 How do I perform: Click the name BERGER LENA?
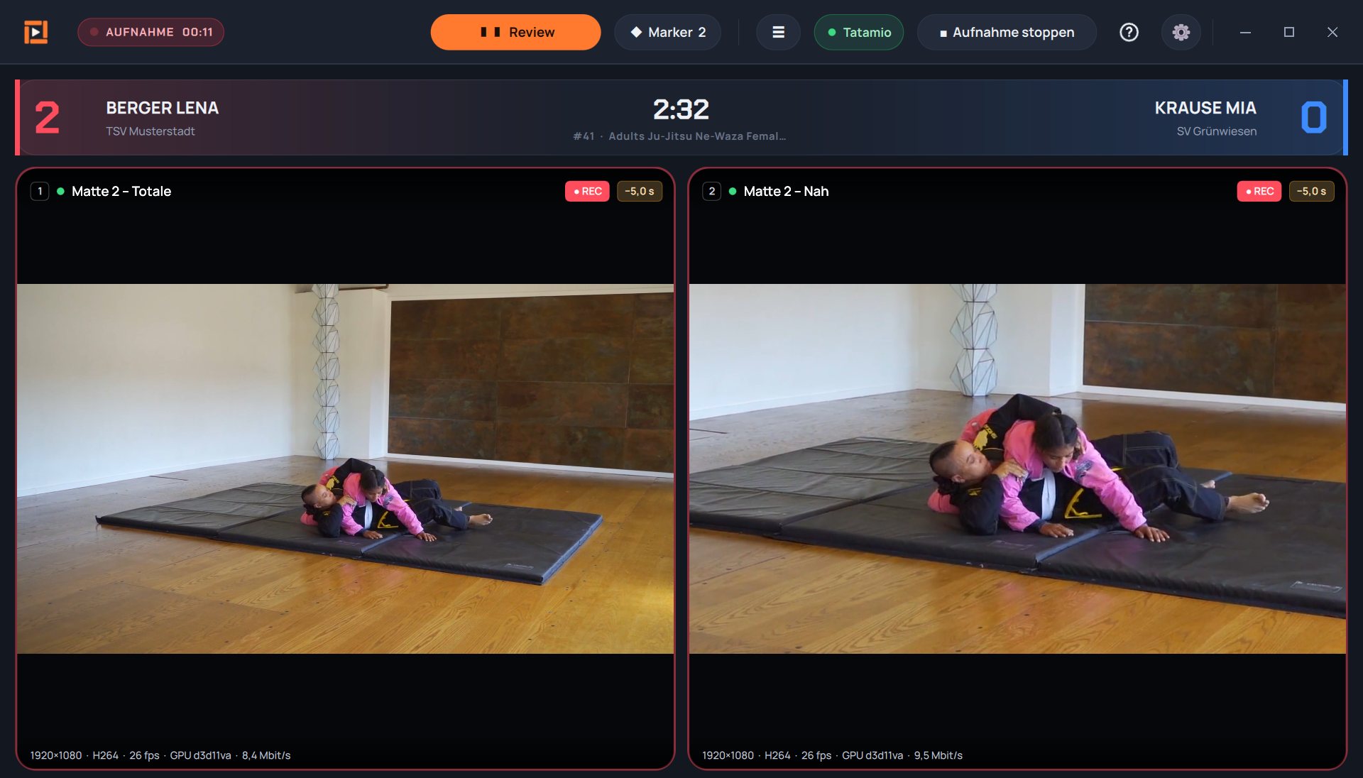163,108
